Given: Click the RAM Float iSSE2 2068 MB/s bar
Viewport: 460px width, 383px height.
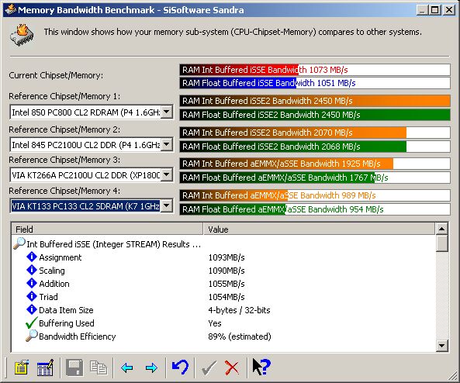Looking at the screenshot, I should [315, 147].
